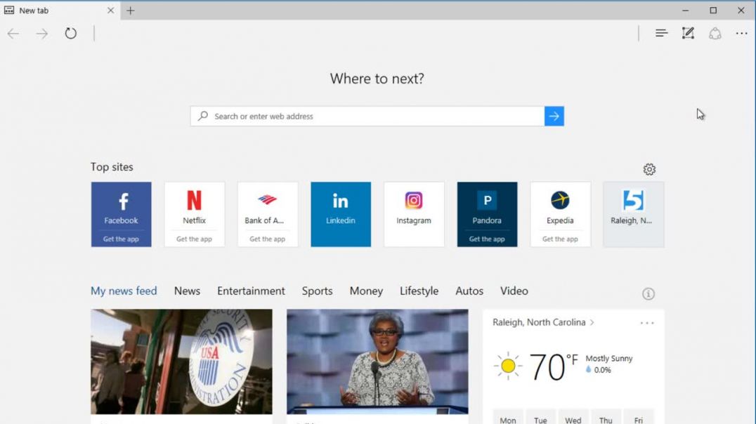Switch to the Entertainment tab
The image size is (756, 424).
[x=252, y=291]
